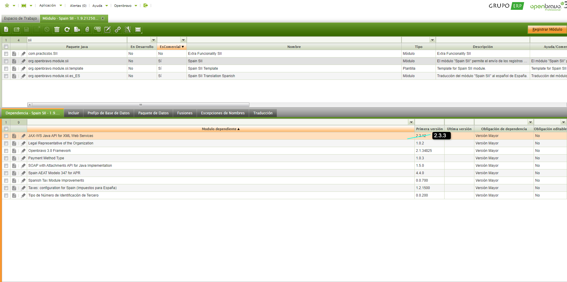This screenshot has width=567, height=282.
Task: Export the grid to spreadsheet
Action: tap(77, 29)
